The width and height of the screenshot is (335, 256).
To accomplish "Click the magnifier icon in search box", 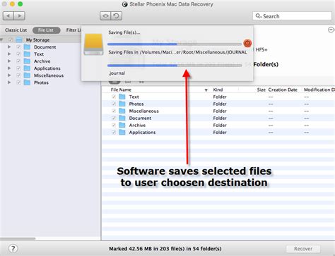I will pyautogui.click(x=258, y=16).
